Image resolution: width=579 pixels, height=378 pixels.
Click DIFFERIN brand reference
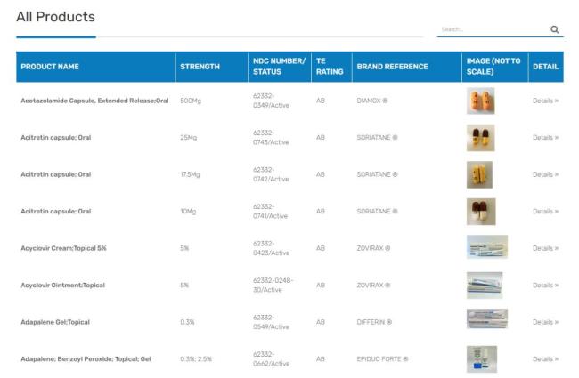(x=374, y=322)
